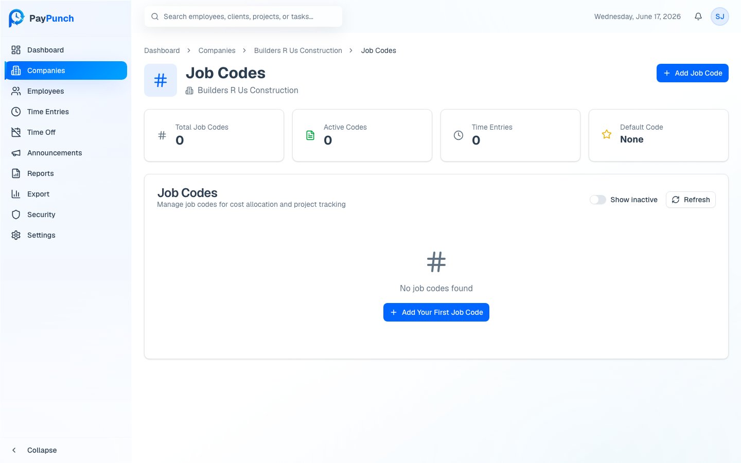This screenshot has width=741, height=463.
Task: Click the Export chart icon
Action: click(x=16, y=194)
